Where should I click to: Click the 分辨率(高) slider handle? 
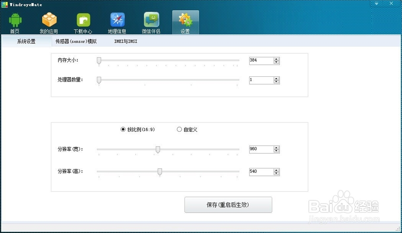tap(160, 172)
